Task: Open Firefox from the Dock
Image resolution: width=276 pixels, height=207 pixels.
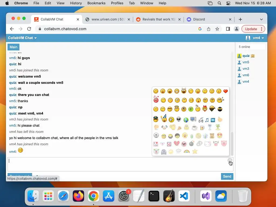Action: tap(78, 196)
